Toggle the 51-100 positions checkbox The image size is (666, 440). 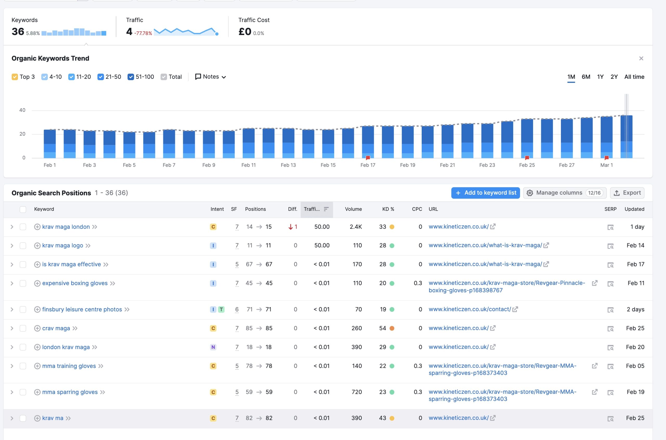pos(131,77)
